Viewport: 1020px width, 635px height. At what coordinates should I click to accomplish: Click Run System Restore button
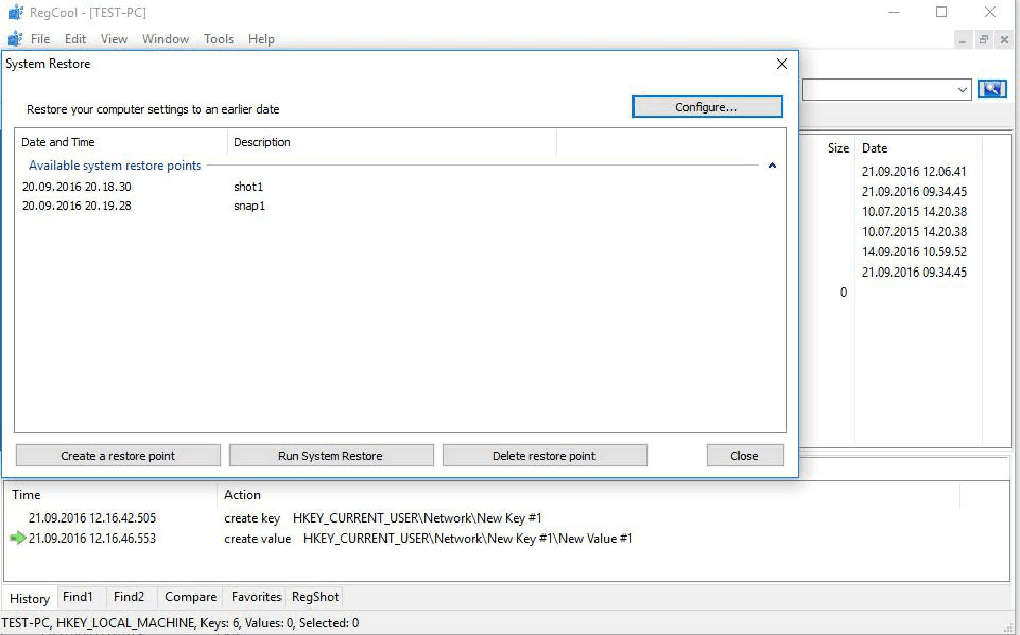click(x=330, y=455)
